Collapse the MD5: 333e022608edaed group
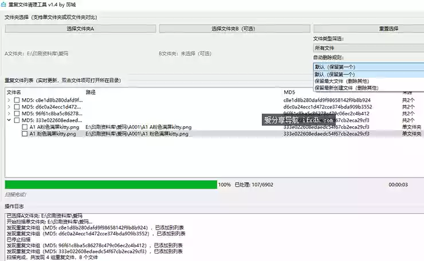Screen dimensions: 424x261 point(9,121)
